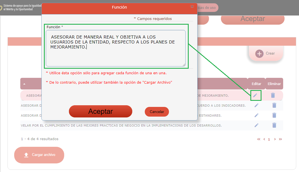Go to the first page of results

[259, 139]
